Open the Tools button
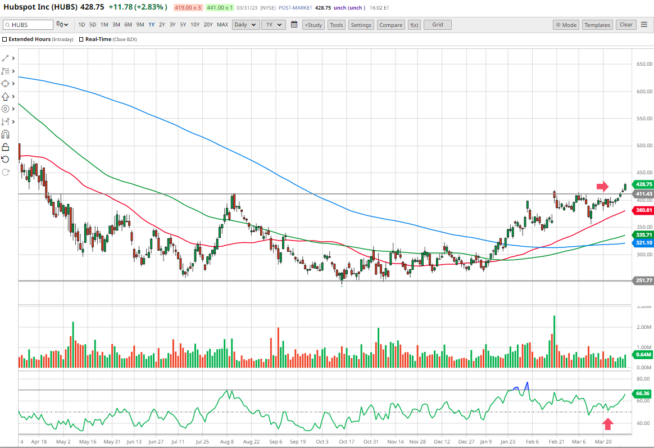Screen dimensions: 654x448 337,25
